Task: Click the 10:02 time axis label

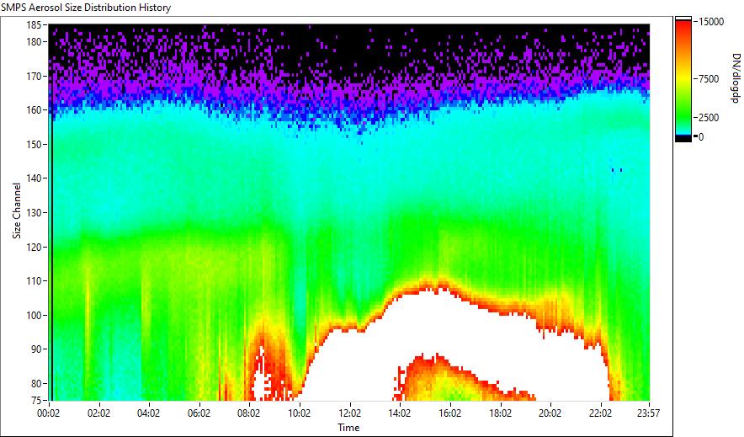Action: [x=299, y=413]
